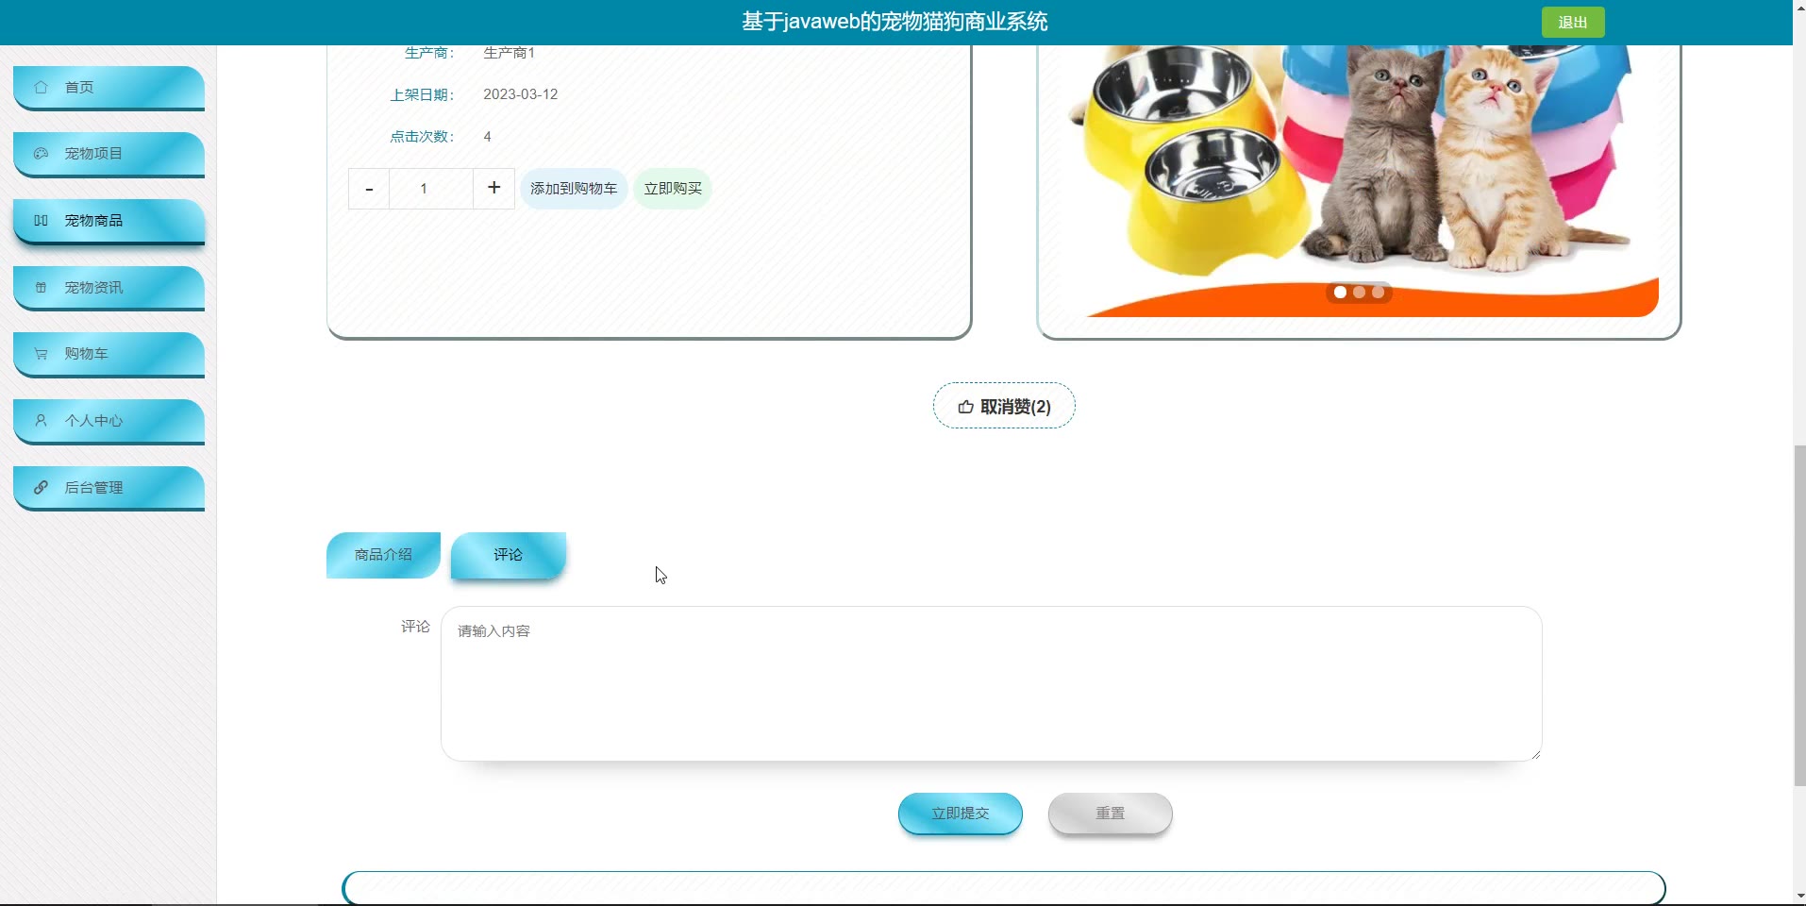The width and height of the screenshot is (1806, 906).
Task: Click 立即购买 button
Action: pyautogui.click(x=673, y=189)
